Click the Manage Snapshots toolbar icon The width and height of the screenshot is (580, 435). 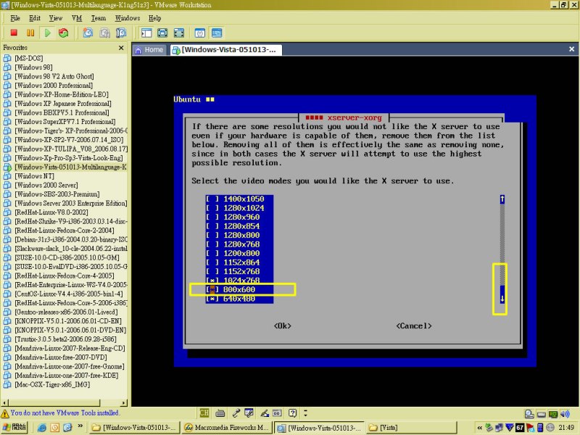[x=121, y=33]
